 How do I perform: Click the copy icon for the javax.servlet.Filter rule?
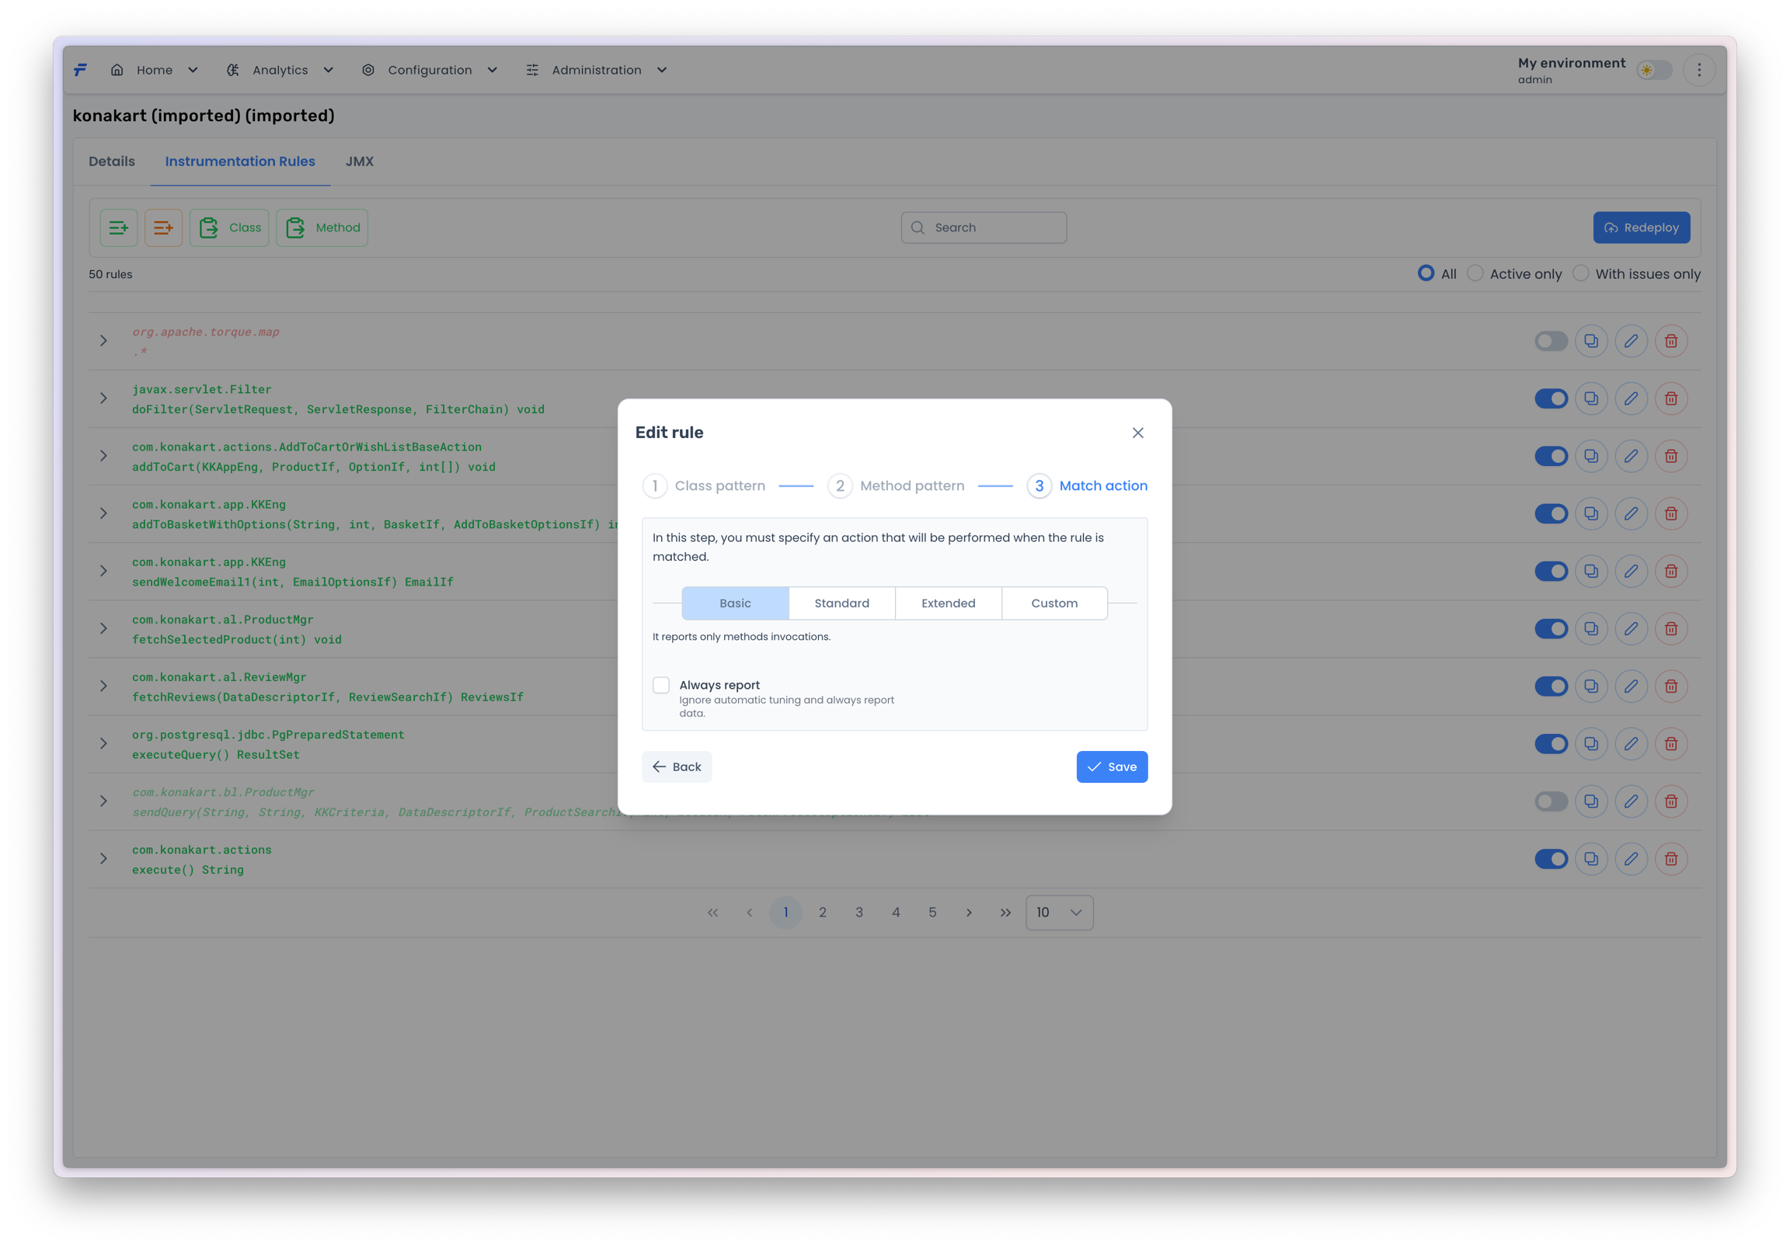(1590, 398)
